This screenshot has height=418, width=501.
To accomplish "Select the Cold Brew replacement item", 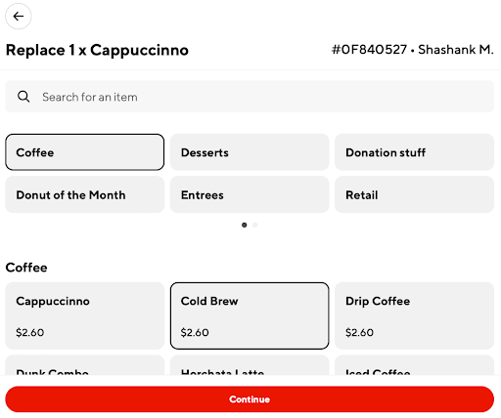I will 250,315.
